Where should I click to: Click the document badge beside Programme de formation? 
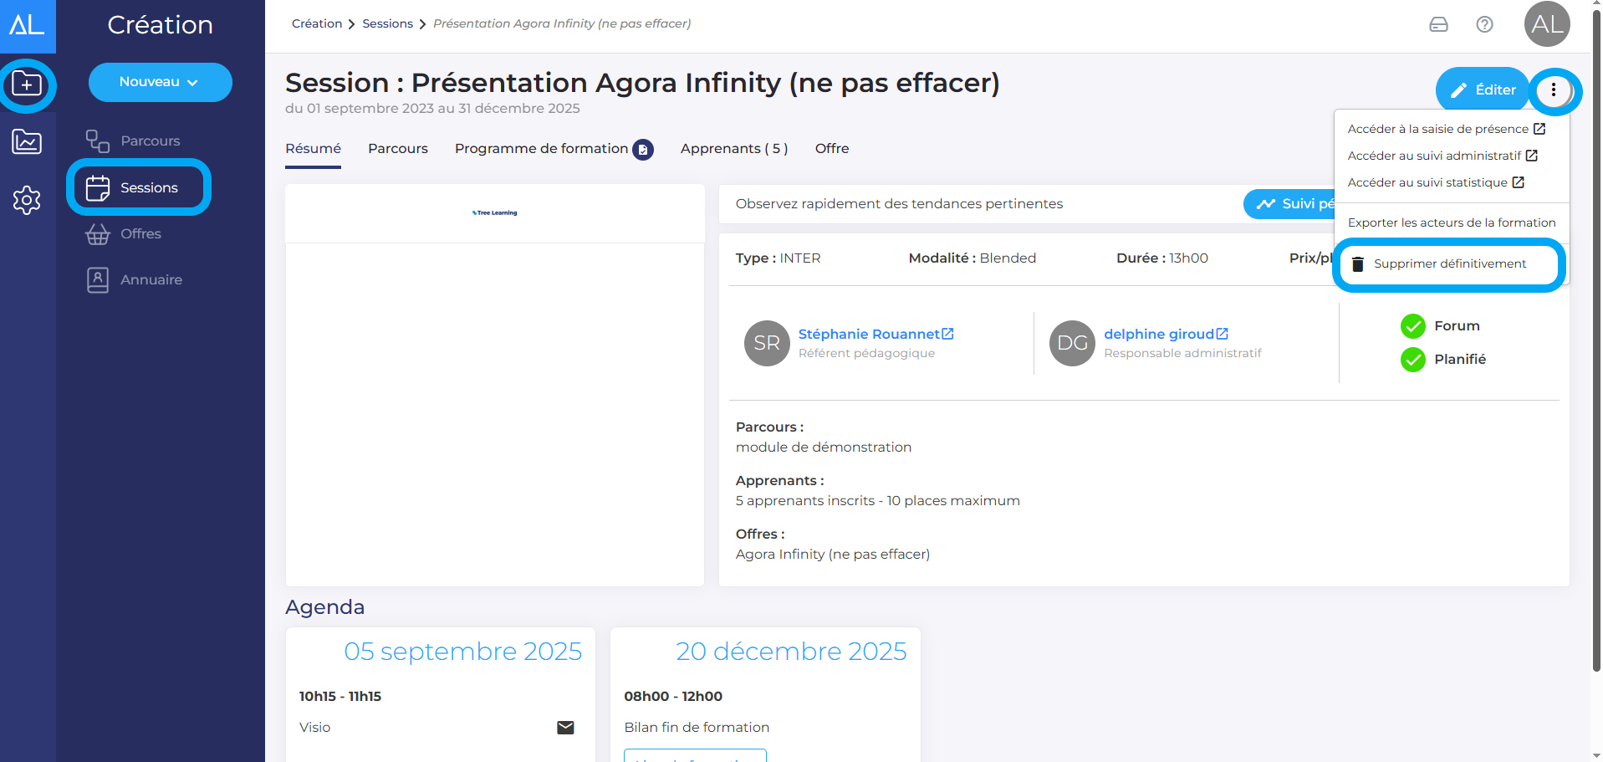pyautogui.click(x=643, y=150)
